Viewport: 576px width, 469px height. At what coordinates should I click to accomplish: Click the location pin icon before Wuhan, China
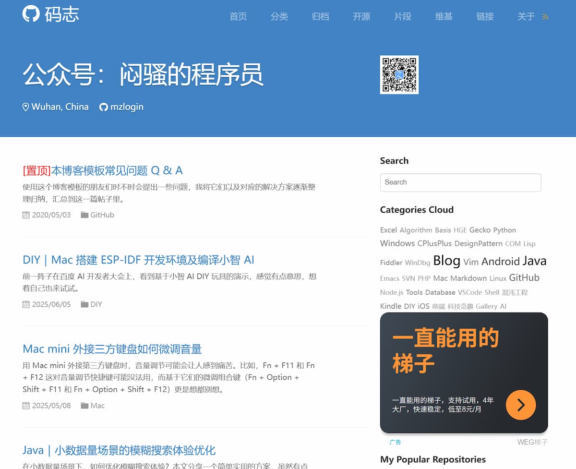(26, 107)
